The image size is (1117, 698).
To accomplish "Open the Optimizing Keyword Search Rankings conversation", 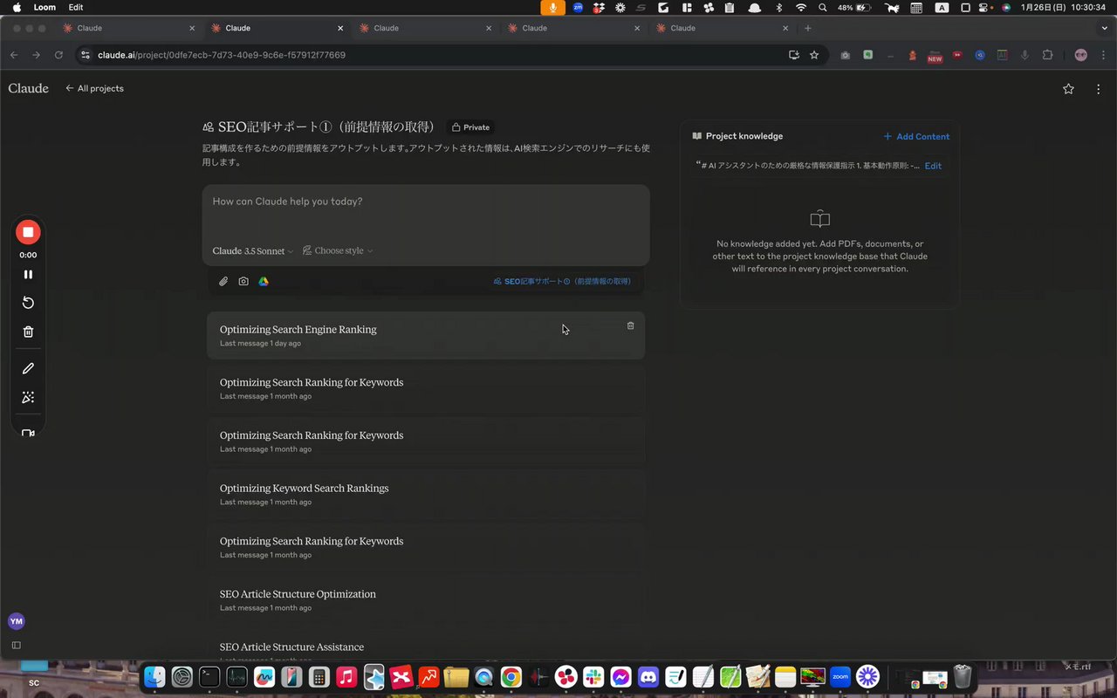I will pos(426,494).
